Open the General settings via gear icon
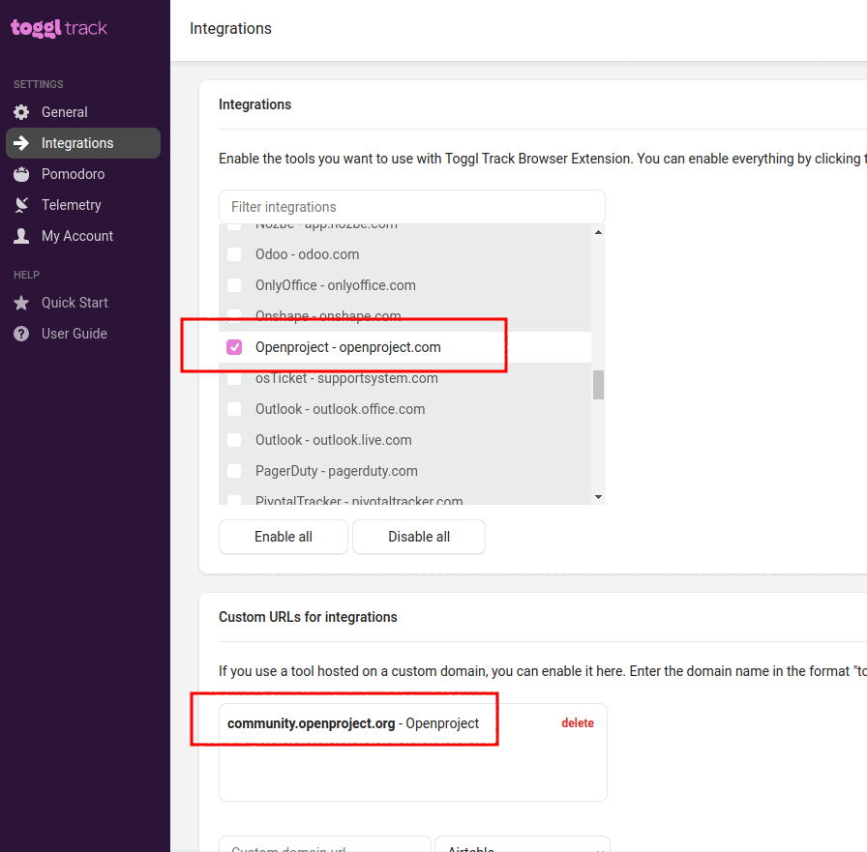This screenshot has width=867, height=852. click(x=21, y=111)
